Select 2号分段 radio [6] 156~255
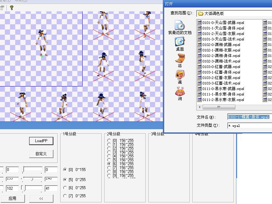 click(x=109, y=164)
